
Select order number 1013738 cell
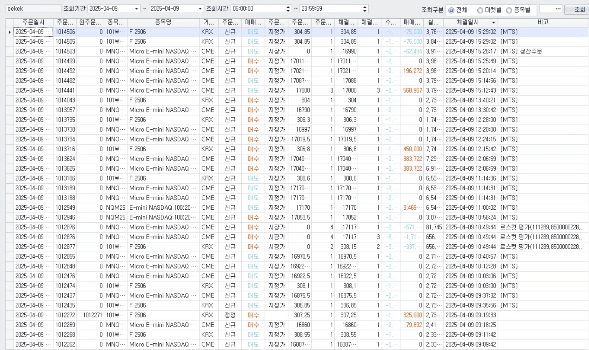coord(65,129)
